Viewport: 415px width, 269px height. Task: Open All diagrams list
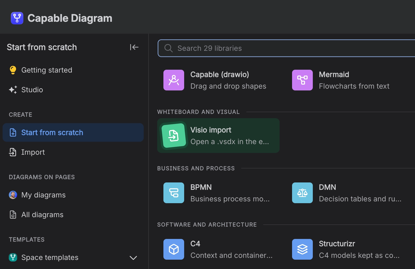click(x=73, y=215)
